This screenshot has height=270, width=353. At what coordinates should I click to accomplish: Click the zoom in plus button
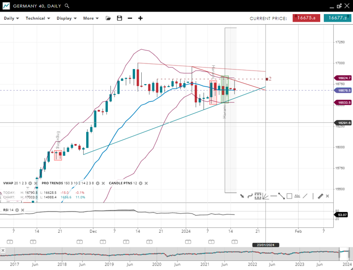(x=140, y=18)
